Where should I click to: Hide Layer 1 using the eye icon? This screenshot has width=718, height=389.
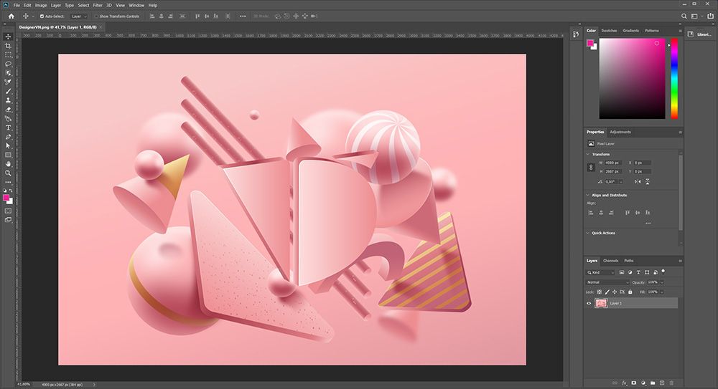589,303
